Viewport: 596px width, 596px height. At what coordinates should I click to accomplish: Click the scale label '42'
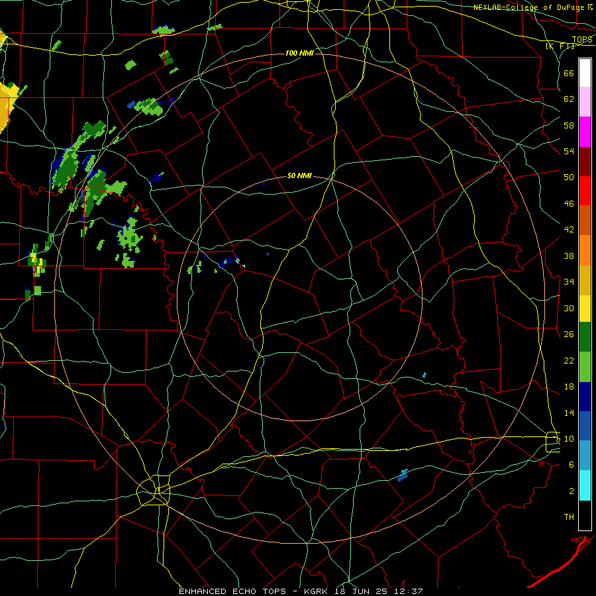569,230
